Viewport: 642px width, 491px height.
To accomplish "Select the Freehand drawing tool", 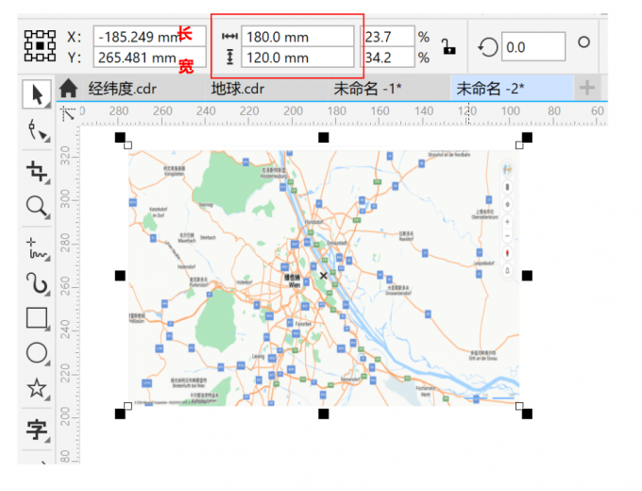I will [37, 249].
